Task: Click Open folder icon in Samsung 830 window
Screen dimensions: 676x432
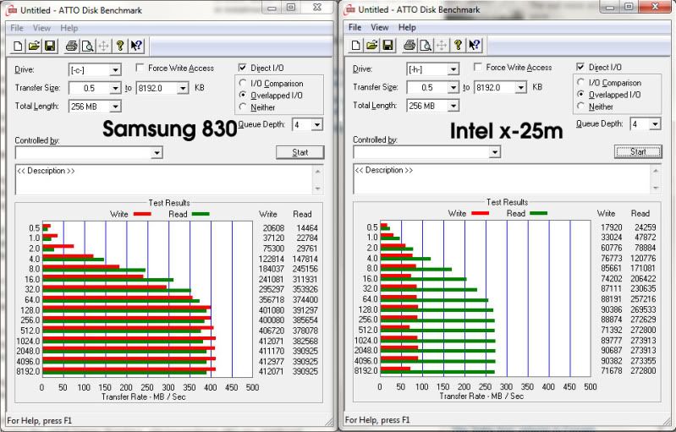Action: click(34, 46)
